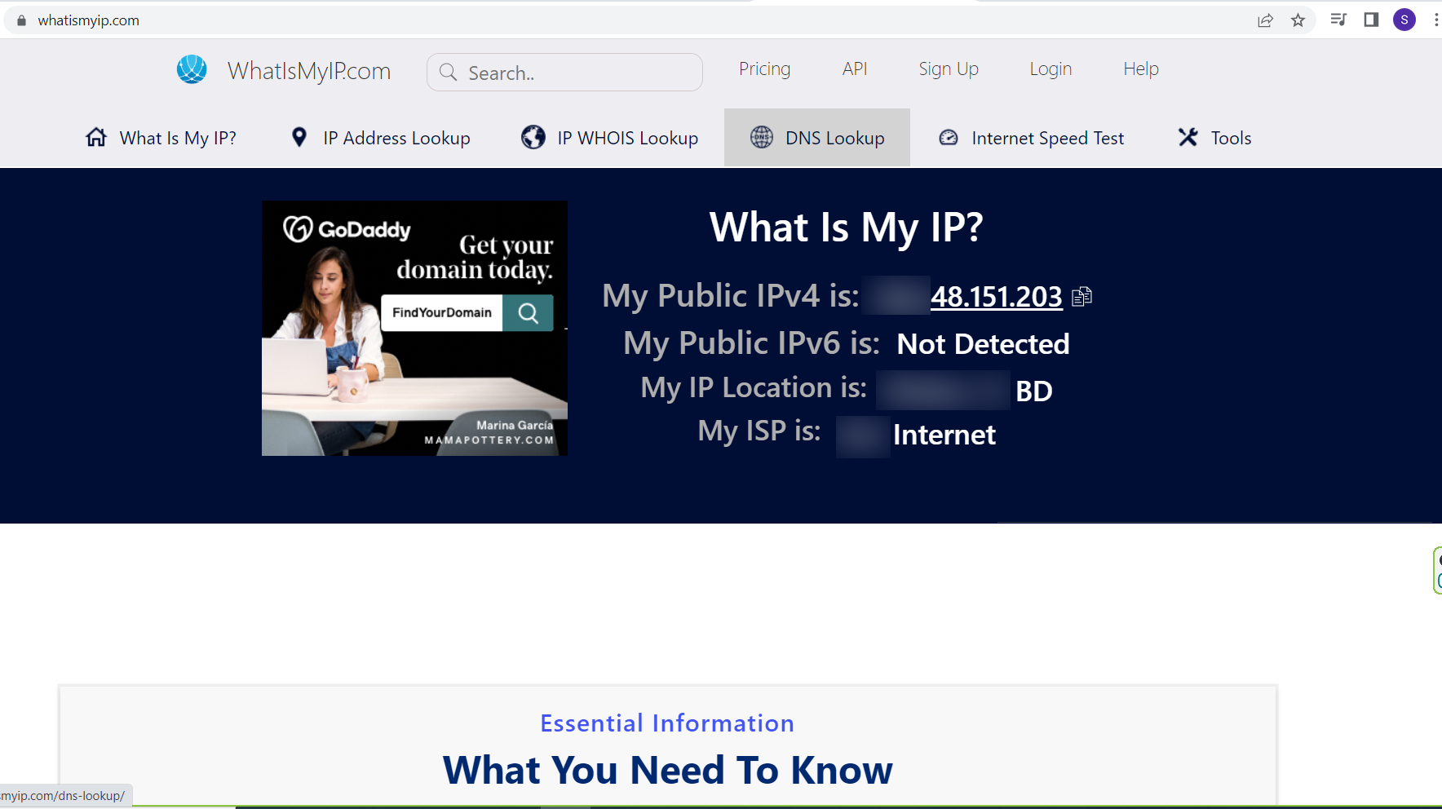
Task: Select the What Is My IP? menu item
Action: pos(161,138)
